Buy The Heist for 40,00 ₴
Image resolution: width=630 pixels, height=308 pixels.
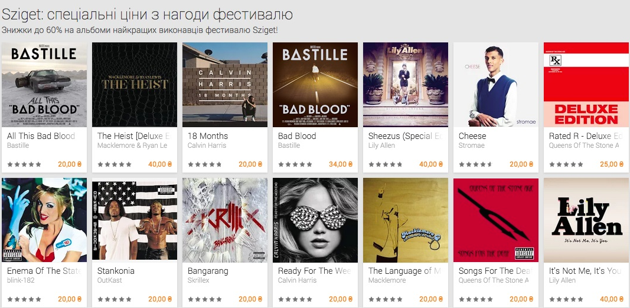pos(160,164)
